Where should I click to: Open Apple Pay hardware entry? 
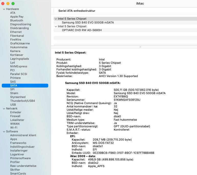pos(17,17)
